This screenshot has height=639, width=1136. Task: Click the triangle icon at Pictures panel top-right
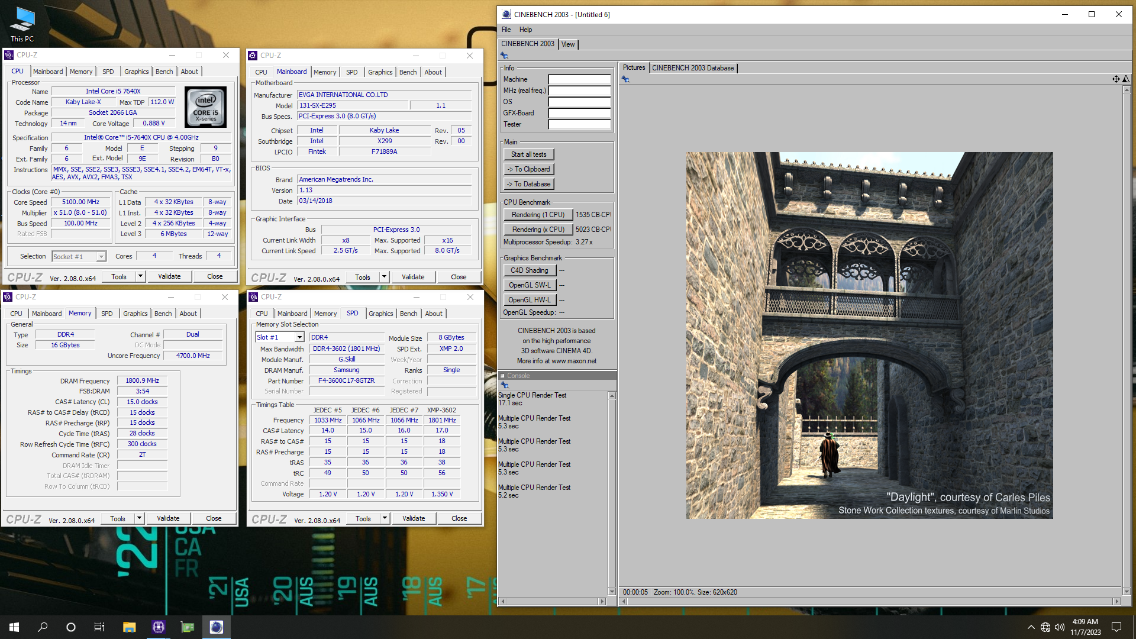tap(1126, 79)
